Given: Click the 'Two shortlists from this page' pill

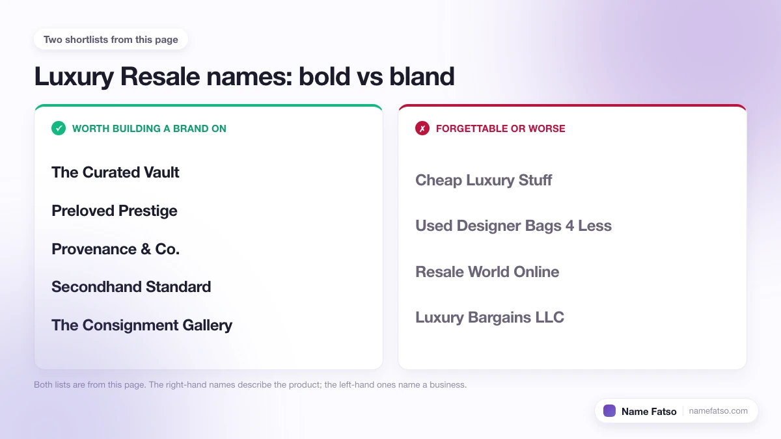Looking at the screenshot, I should [111, 40].
